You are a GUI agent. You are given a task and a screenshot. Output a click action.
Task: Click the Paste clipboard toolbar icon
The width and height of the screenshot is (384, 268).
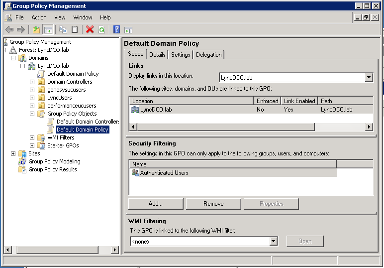(75, 30)
